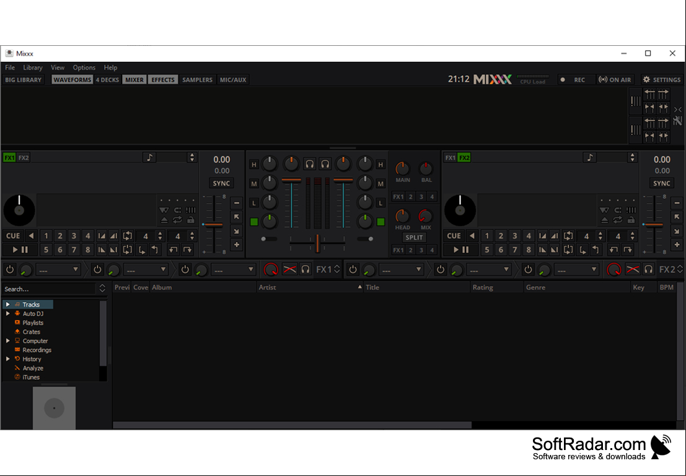Screen dimensions: 686x476
Task: Expand the FX1 unit chevron
Action: tap(337, 269)
